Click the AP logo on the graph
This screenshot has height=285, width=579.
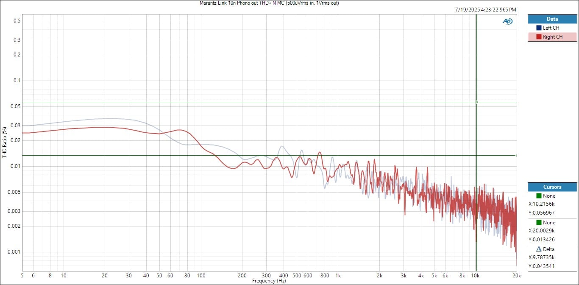point(507,21)
